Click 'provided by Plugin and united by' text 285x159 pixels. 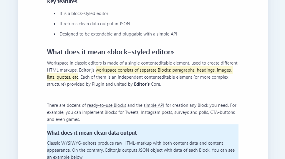100,84
